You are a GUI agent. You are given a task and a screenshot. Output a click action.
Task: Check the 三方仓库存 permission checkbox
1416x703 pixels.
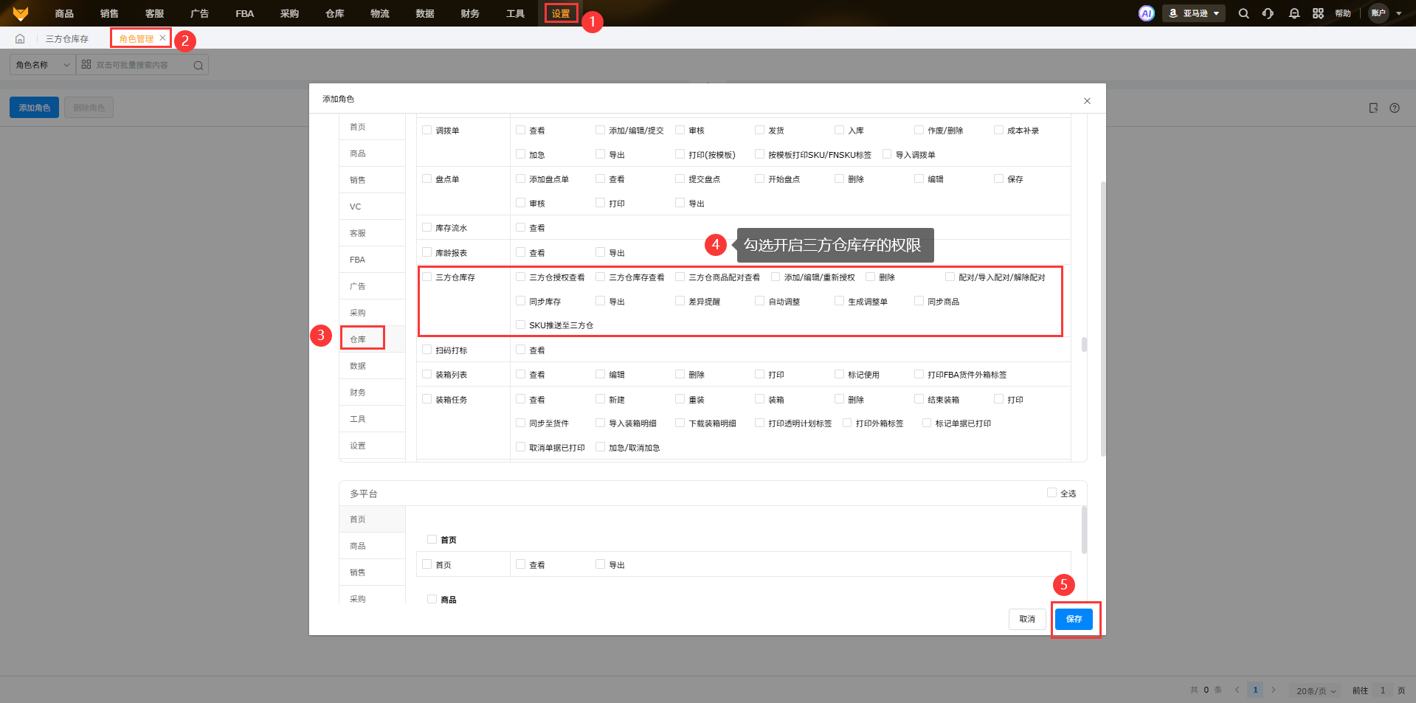tap(427, 277)
